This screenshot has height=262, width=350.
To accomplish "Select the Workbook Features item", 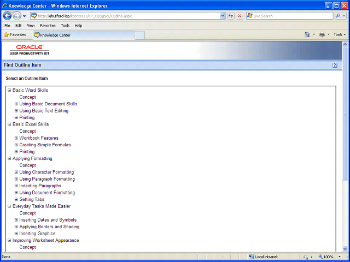I will (39, 138).
